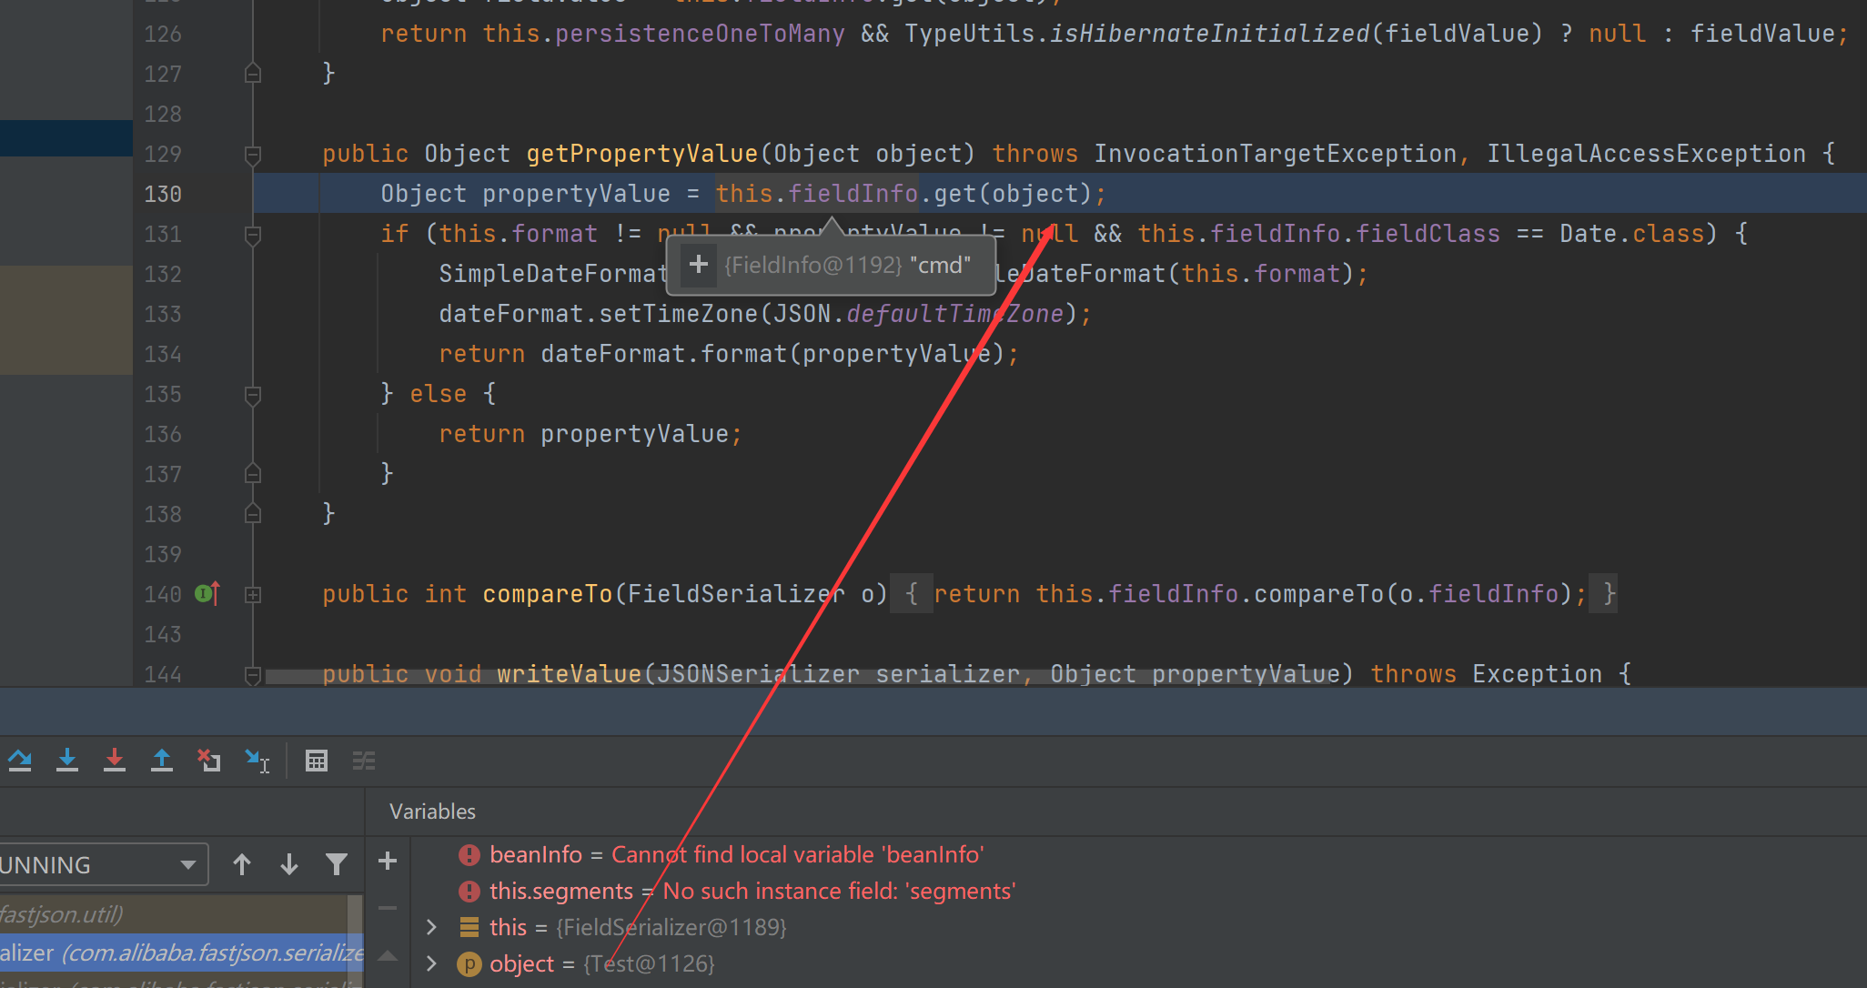Click the Step Out debugger icon
1867x988 pixels.
pyautogui.click(x=162, y=760)
